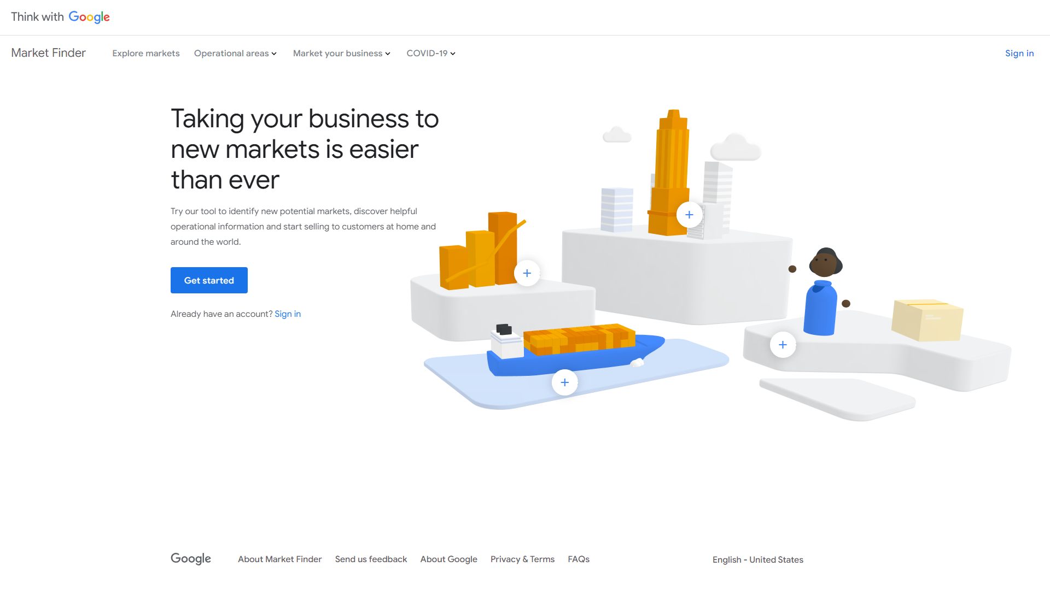
Task: Click the Think with Google logo
Action: click(60, 17)
